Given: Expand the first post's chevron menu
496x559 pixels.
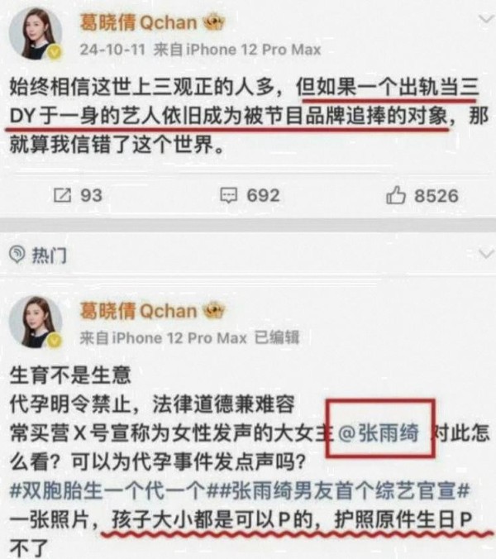Looking at the screenshot, I should tap(486, 18).
